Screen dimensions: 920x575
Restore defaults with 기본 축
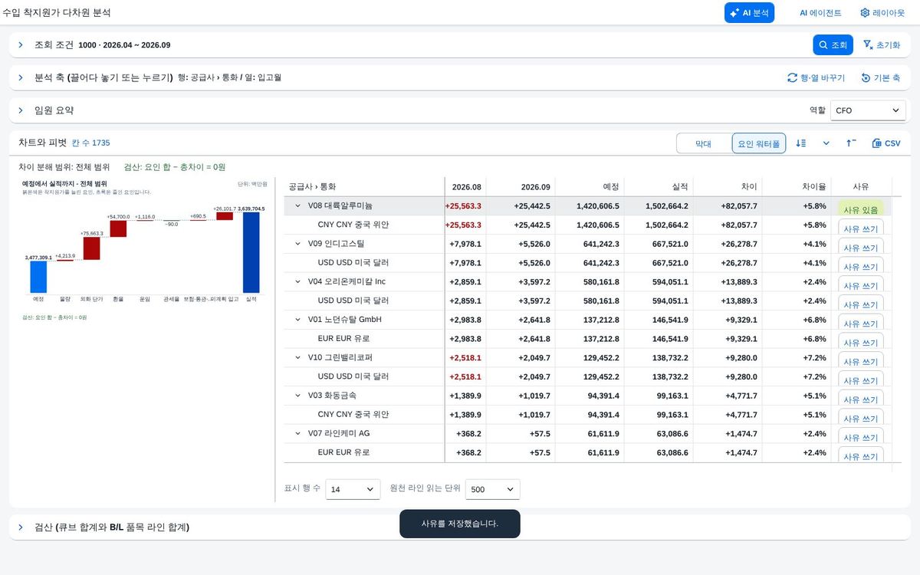tap(880, 77)
